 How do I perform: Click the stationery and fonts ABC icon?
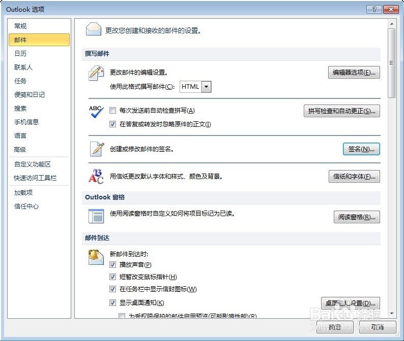coord(96,176)
